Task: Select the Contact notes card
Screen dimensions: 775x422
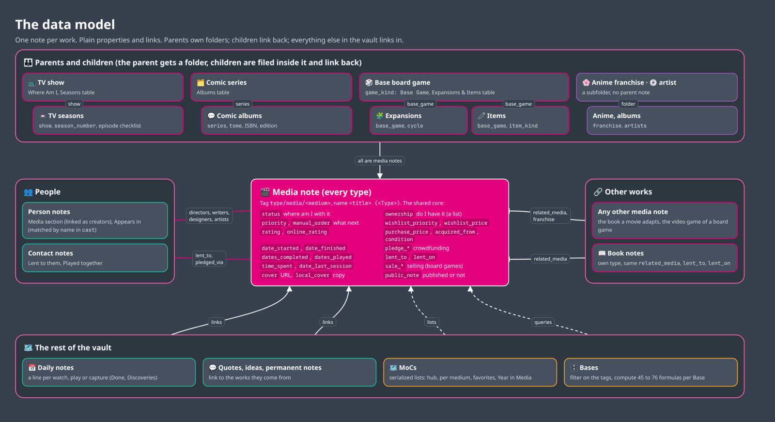Action: click(95, 258)
